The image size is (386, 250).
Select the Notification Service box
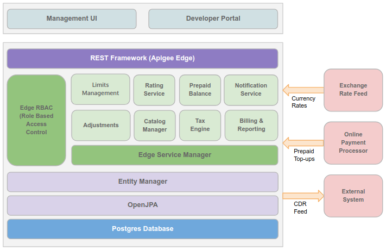pyautogui.click(x=251, y=90)
